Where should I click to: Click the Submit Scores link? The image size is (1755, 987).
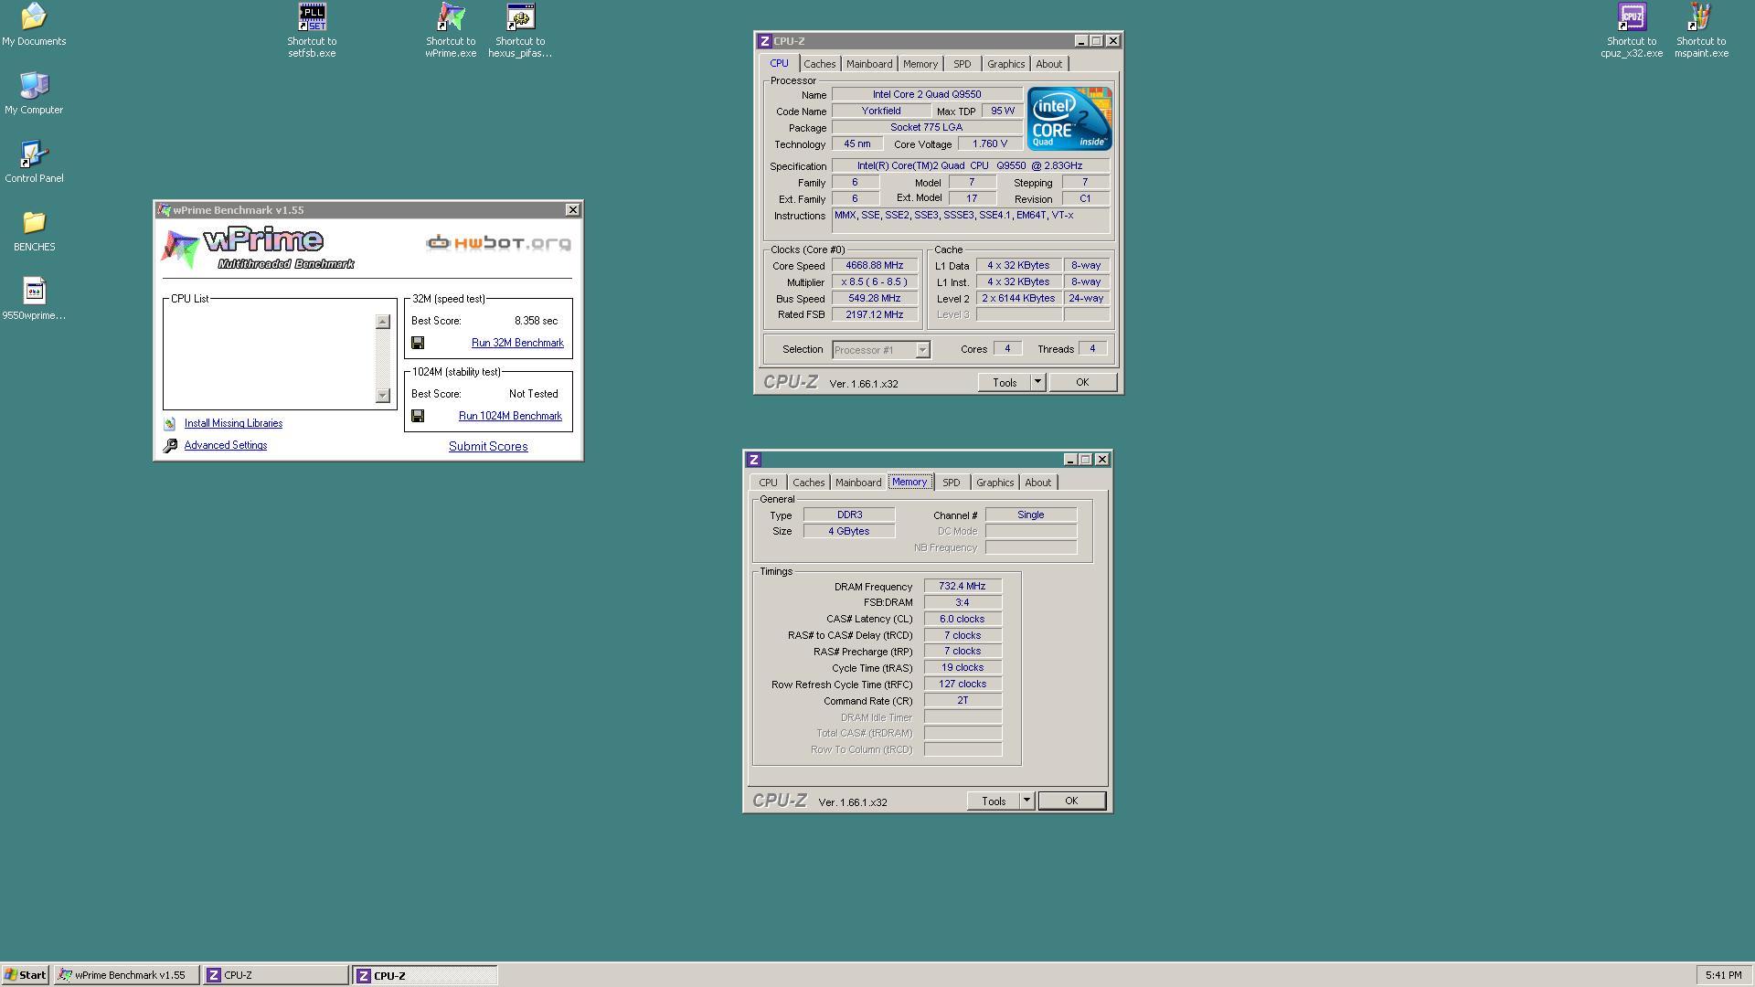tap(488, 447)
